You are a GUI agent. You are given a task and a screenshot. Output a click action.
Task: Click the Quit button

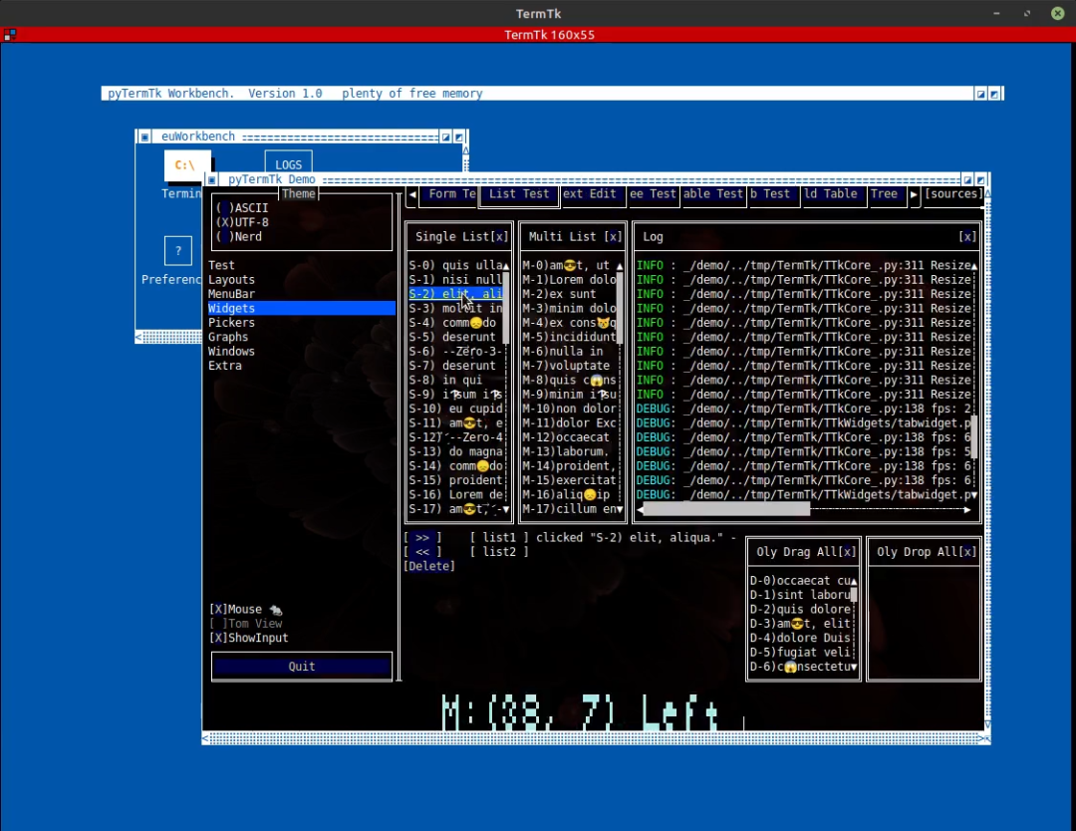(302, 667)
